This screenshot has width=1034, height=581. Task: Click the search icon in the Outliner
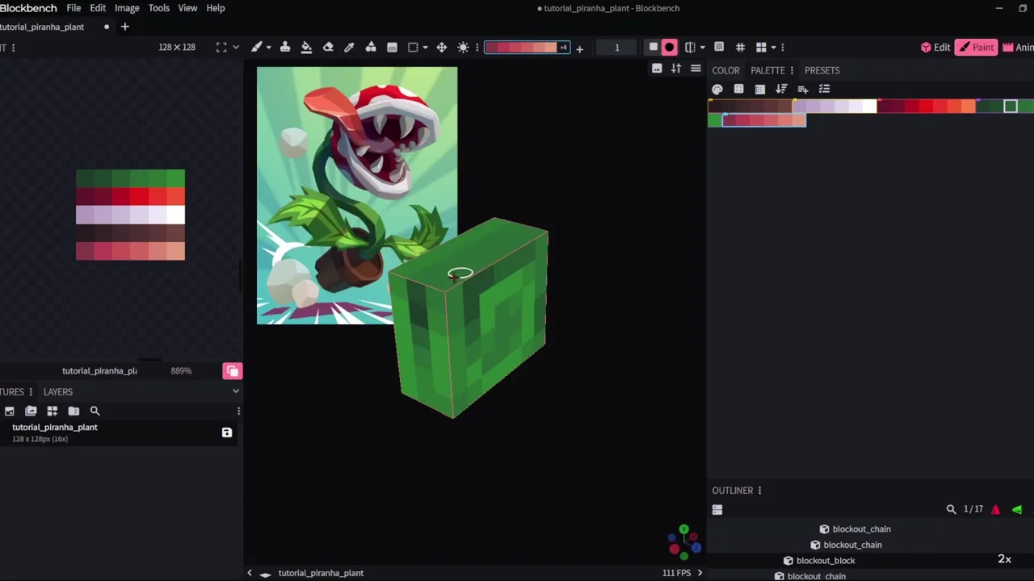pos(951,509)
